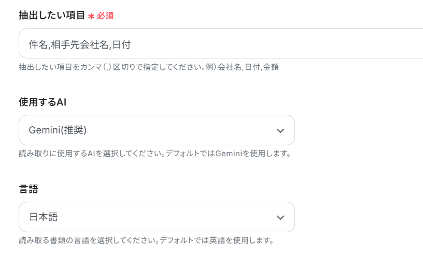Screen dimensions: 423x256
Task: Open the 使用するAI dropdown showing Gemini(推奨)
Action: (x=157, y=130)
